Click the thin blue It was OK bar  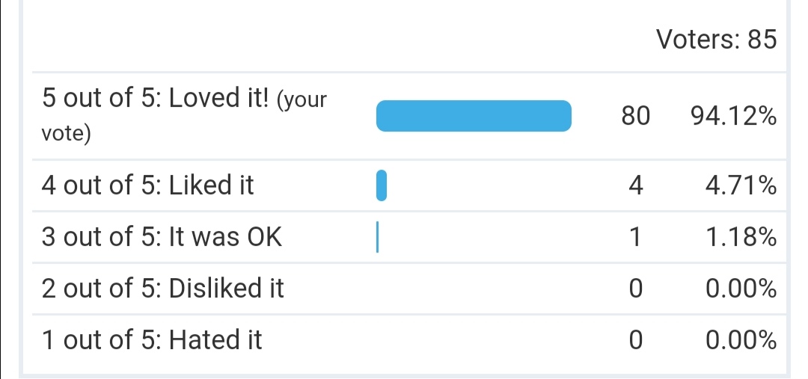click(x=378, y=237)
